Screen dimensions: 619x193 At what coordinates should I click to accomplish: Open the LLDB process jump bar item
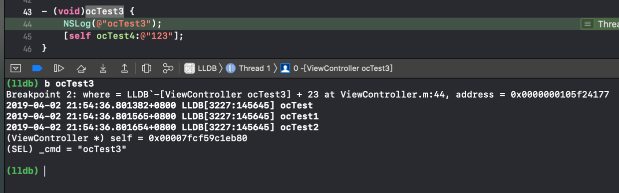(201, 68)
